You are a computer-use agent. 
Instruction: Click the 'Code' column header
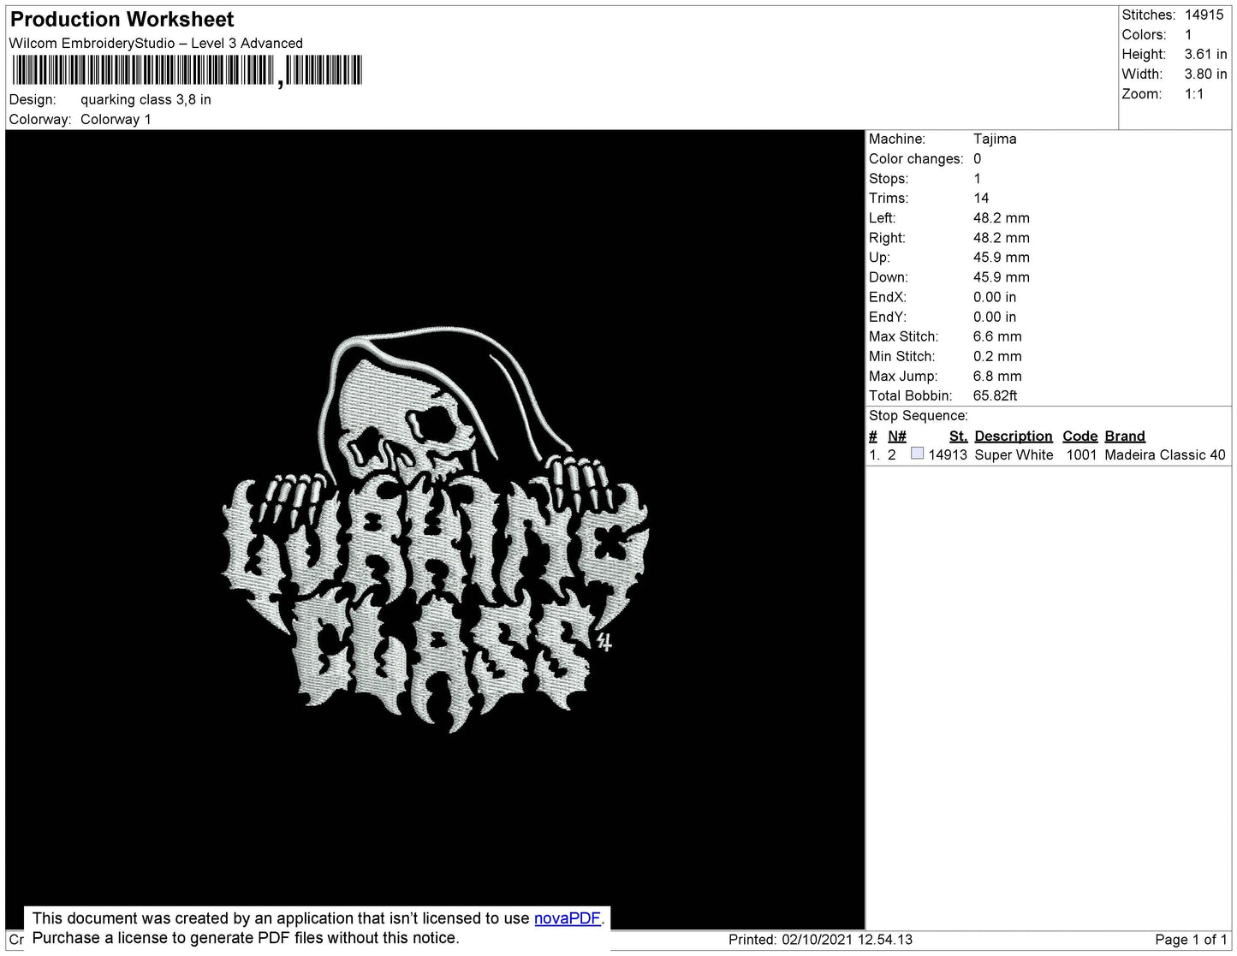click(1079, 436)
